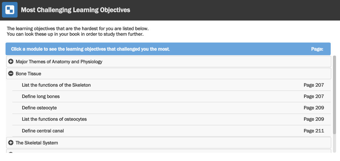Image resolution: width=340 pixels, height=161 pixels.
Task: Expand The Skeletal System plus icon
Action: click(11, 143)
